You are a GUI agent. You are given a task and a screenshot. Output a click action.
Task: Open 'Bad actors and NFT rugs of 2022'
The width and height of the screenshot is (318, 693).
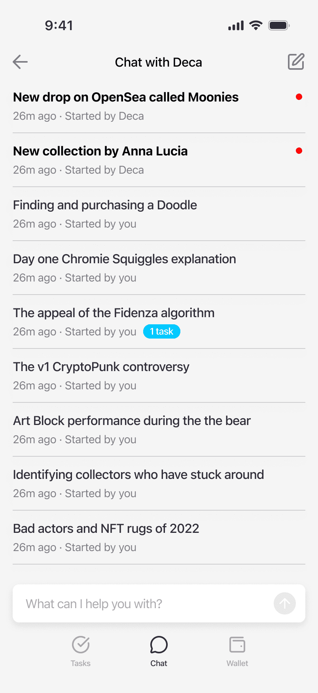point(159,538)
